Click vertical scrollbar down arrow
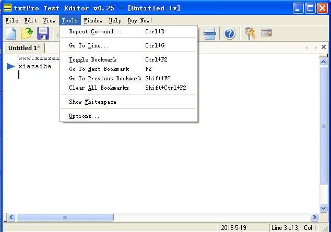The width and height of the screenshot is (331, 232). click(323, 209)
